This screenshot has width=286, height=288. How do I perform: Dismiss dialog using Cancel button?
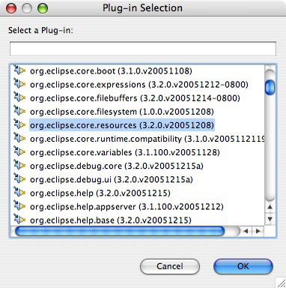(170, 266)
